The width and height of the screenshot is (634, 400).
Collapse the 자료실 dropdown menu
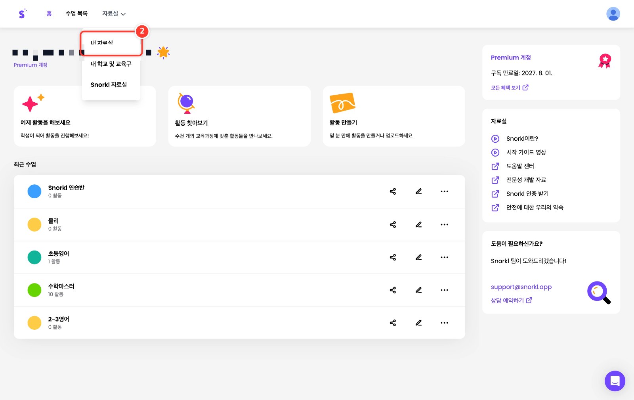coord(114,13)
